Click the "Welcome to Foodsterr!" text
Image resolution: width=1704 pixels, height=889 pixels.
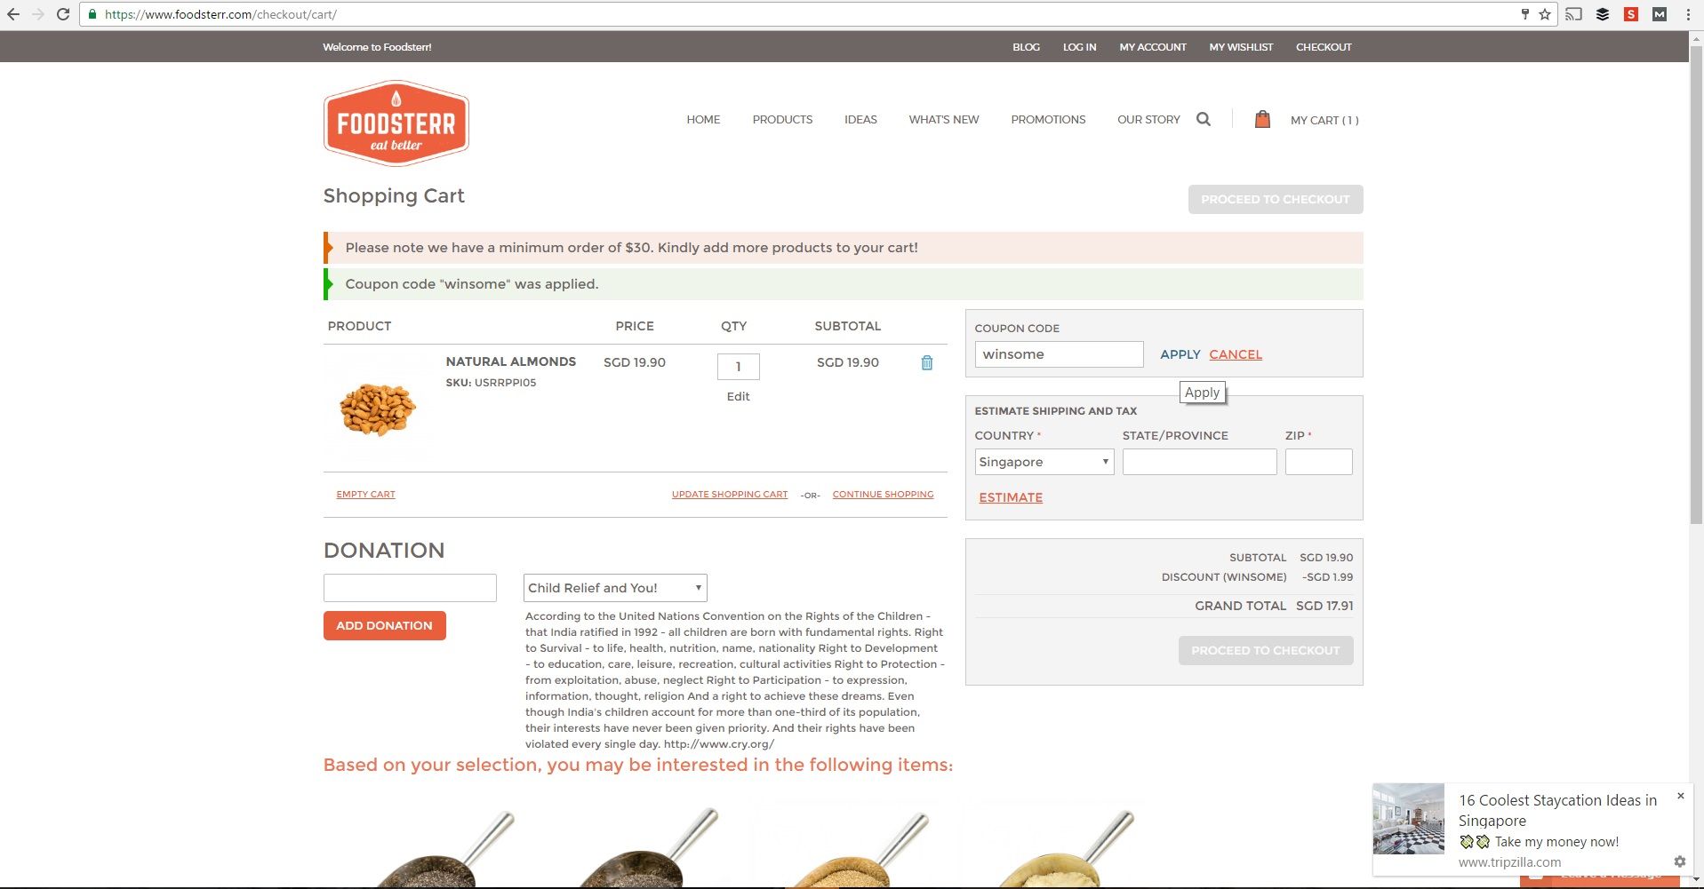click(x=377, y=47)
